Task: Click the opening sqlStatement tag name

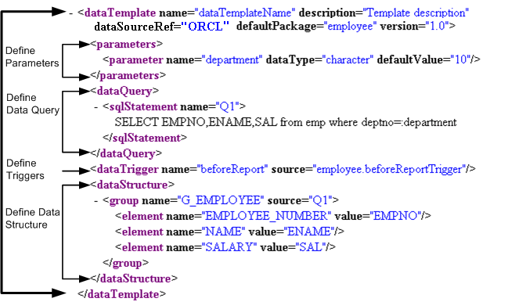Action: 143,106
